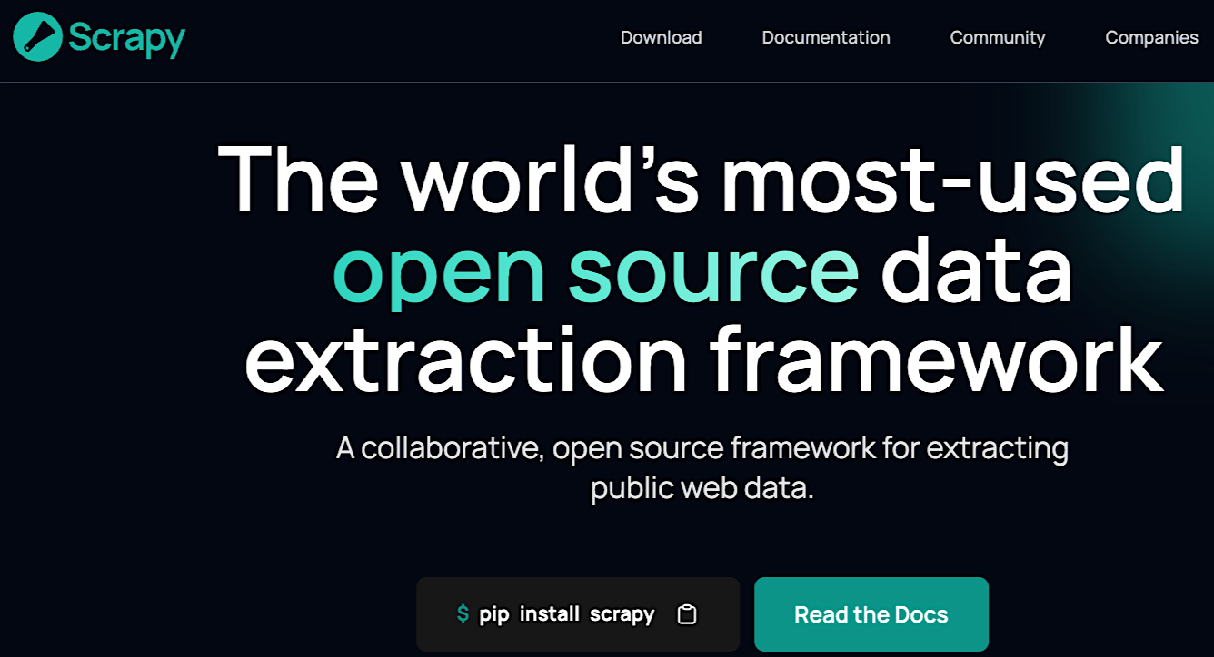The image size is (1214, 657).
Task: Click the Scrapy wordmark text in header
Action: coord(126,39)
